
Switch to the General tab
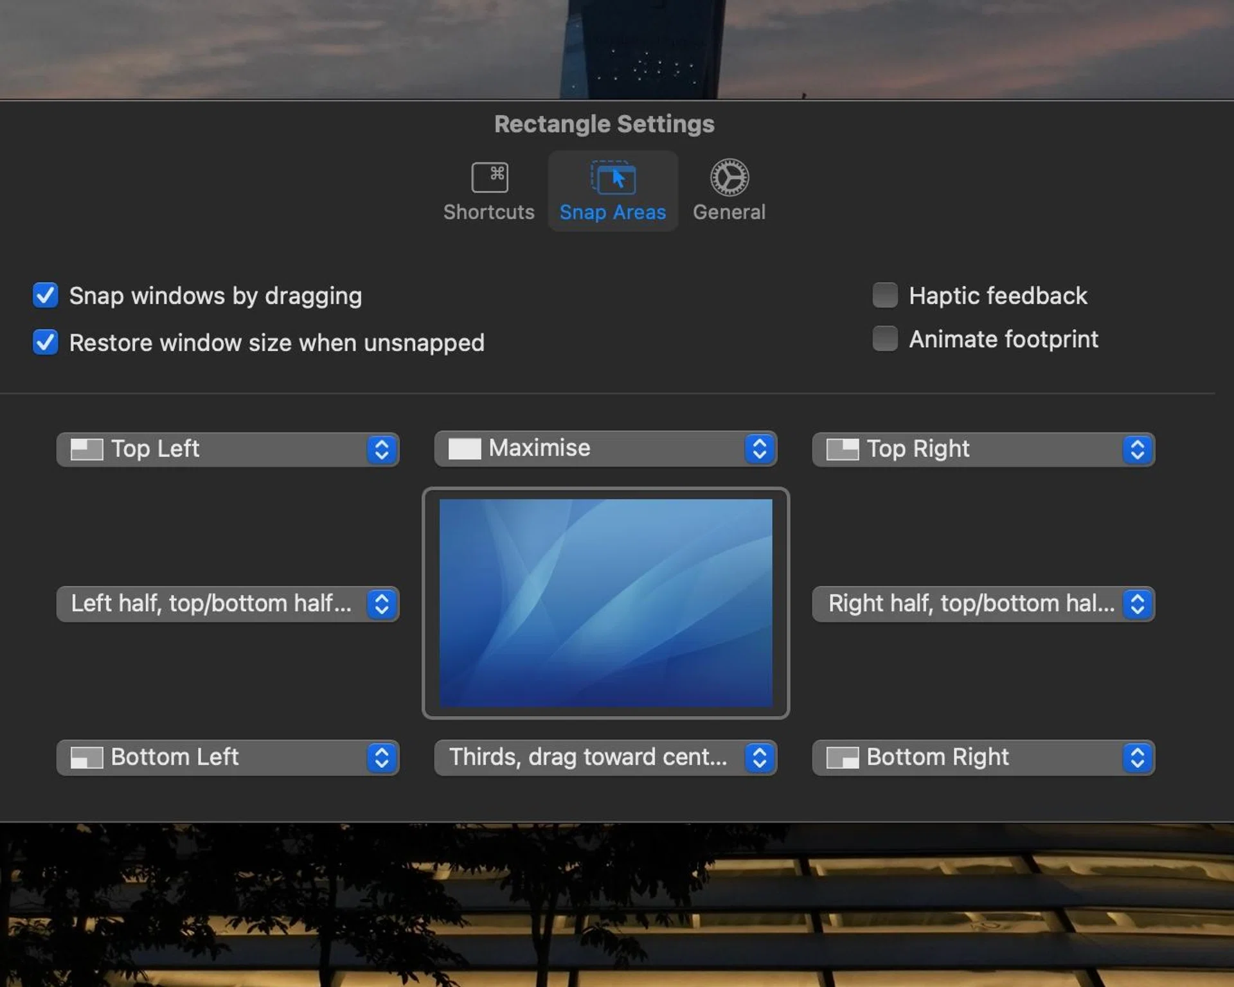pyautogui.click(x=729, y=191)
